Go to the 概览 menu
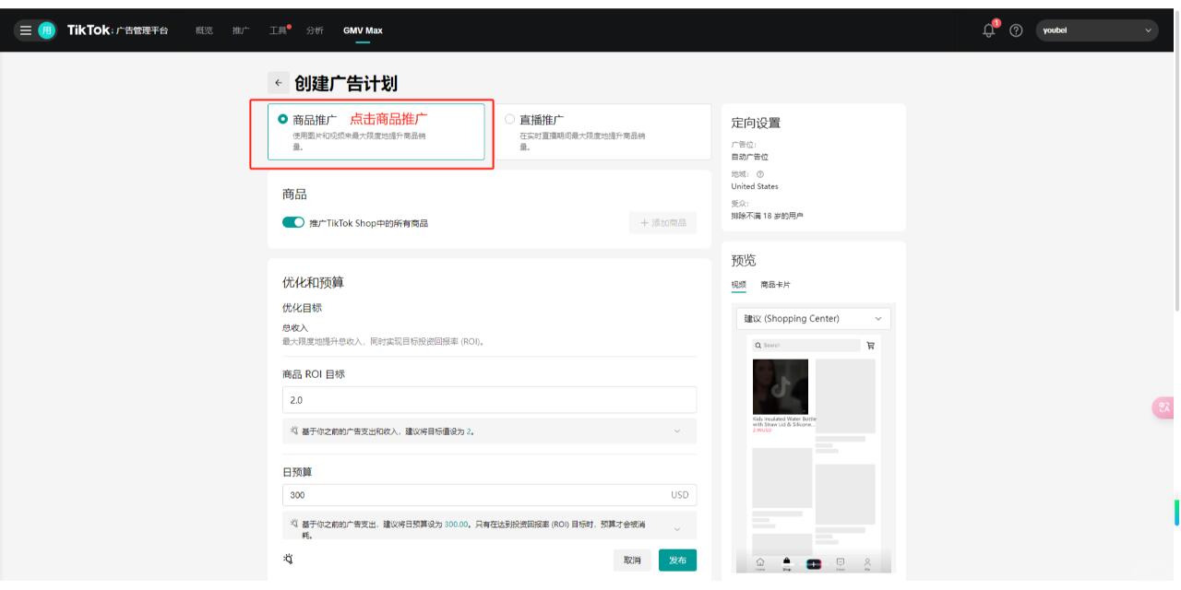This screenshot has width=1181, height=590. pos(204,31)
